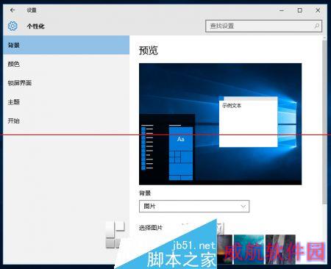
Task: Select the sunset night wallpaper thumbnail
Action: click(224, 249)
